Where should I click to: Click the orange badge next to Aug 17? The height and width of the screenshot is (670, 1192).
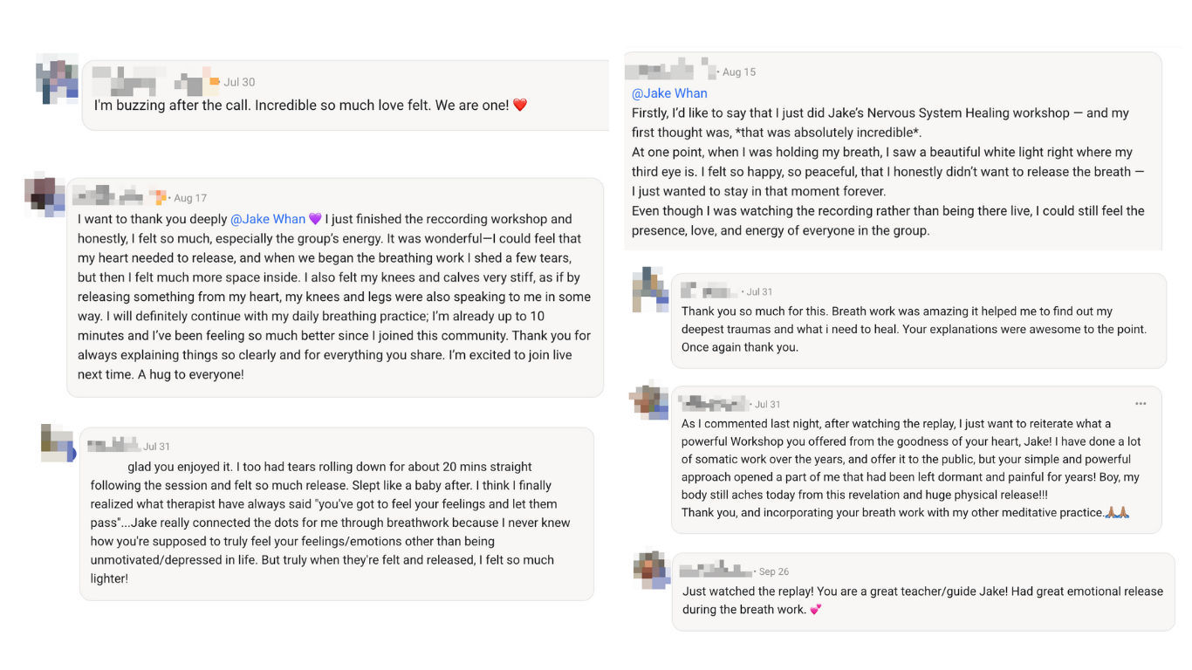(x=158, y=197)
